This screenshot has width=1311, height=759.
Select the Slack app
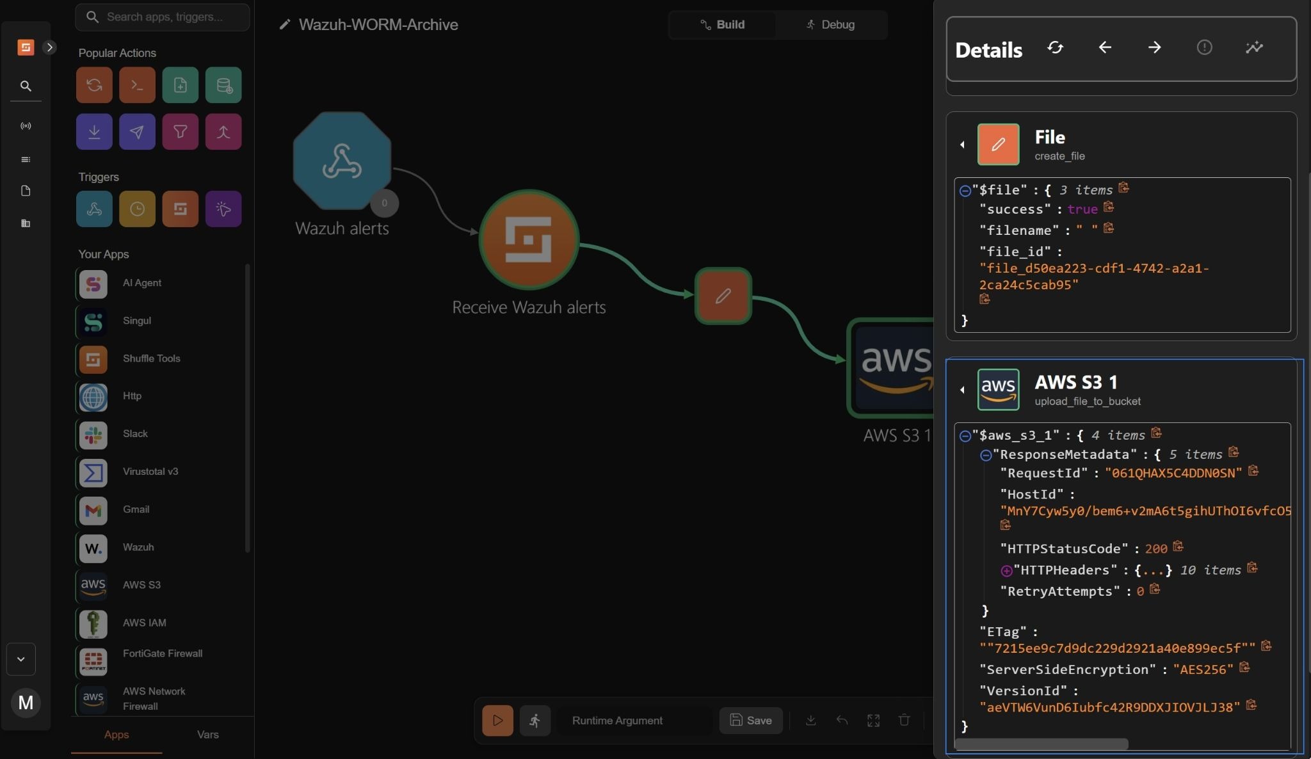point(159,434)
